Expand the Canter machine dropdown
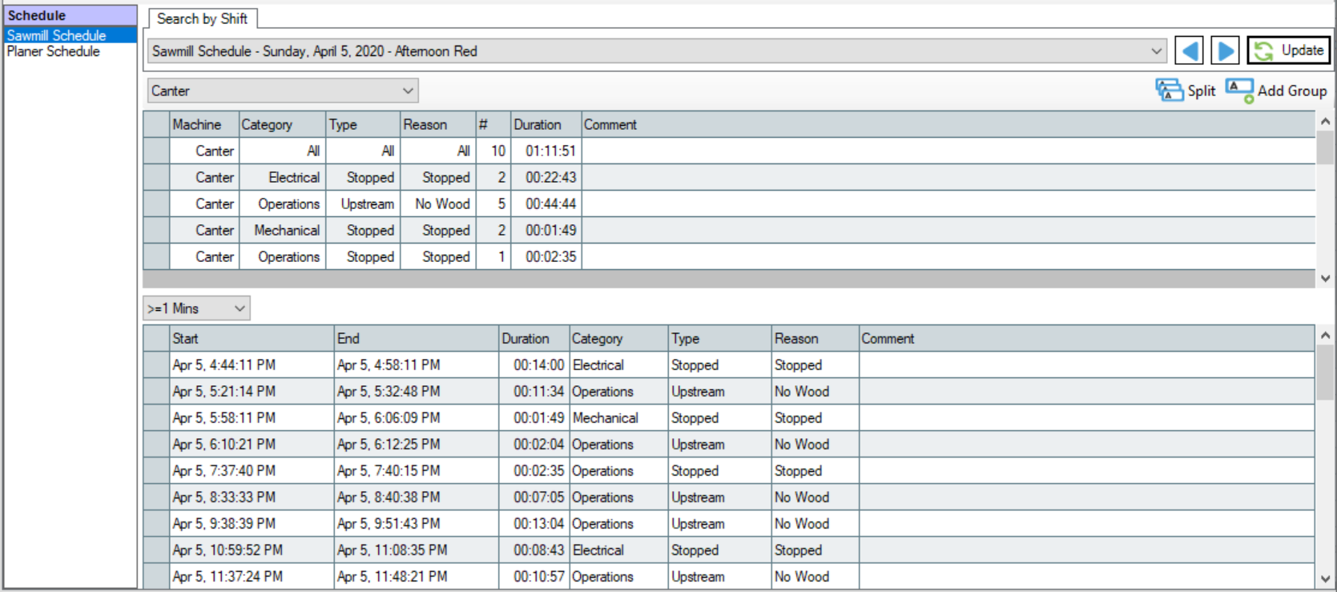The image size is (1337, 592). (x=408, y=91)
